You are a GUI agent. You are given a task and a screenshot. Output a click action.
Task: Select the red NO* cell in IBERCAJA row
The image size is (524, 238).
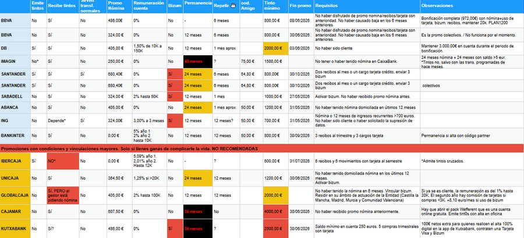pyautogui.click(x=63, y=161)
